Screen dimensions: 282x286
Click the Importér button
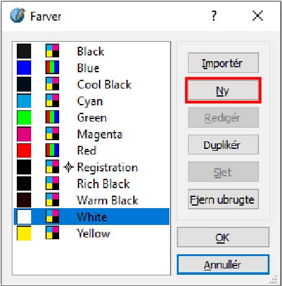[x=223, y=63]
